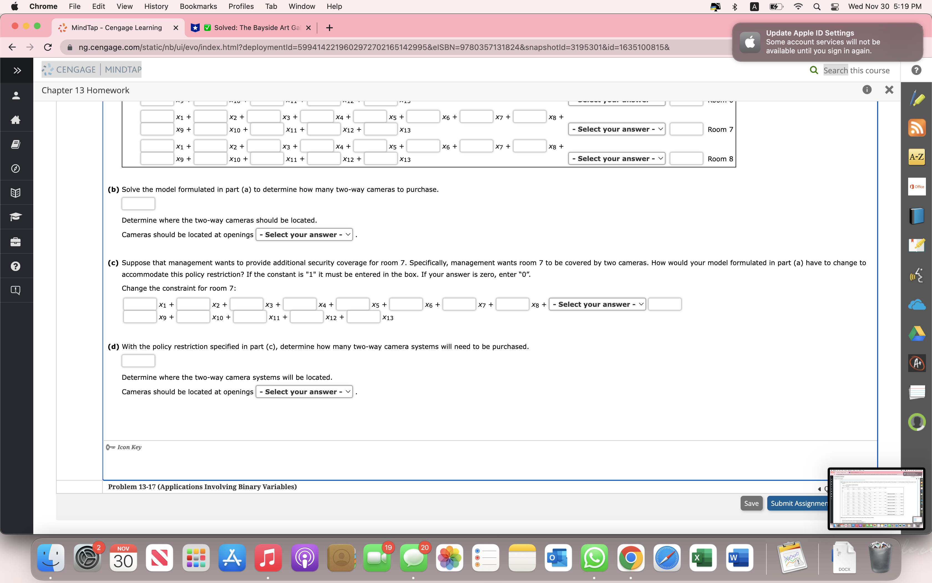Open the A-Z glossary tool
Image resolution: width=932 pixels, height=583 pixels.
coord(917,157)
